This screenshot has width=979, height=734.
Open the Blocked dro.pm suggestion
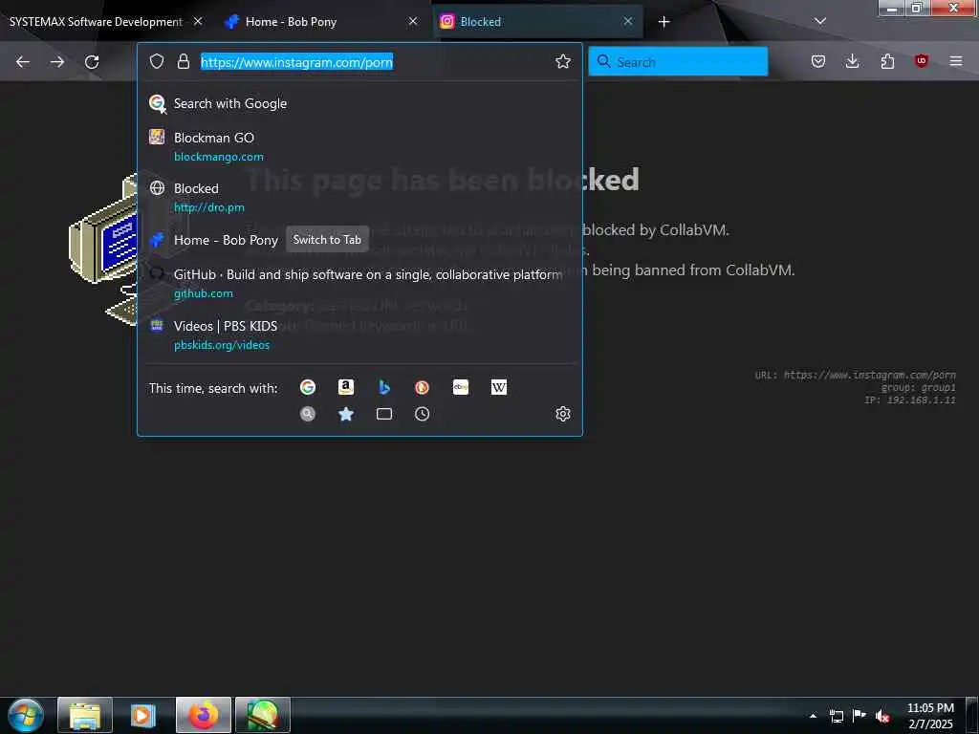click(359, 197)
